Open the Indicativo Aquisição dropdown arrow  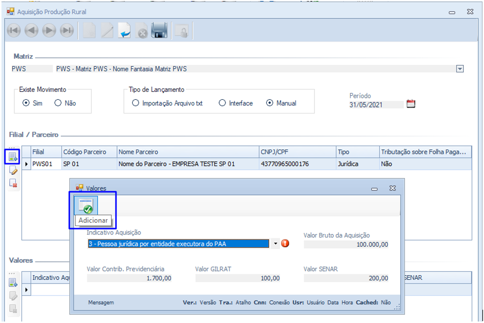275,244
